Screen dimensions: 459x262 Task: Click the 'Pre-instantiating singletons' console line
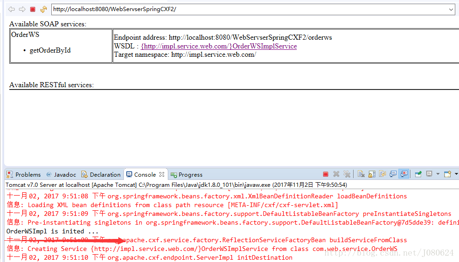[x=233, y=223]
